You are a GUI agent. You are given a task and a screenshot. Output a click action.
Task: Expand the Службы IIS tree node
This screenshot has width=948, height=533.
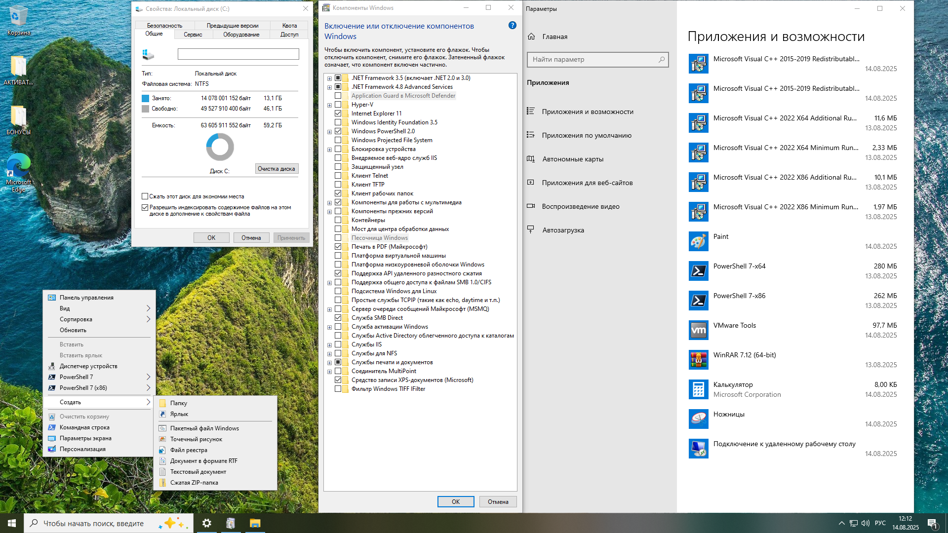pos(329,344)
